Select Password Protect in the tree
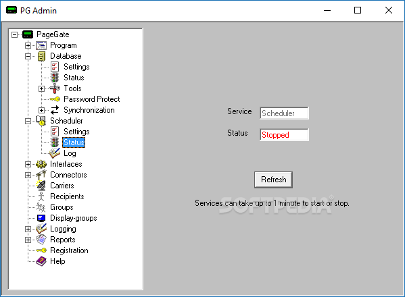 (x=92, y=99)
